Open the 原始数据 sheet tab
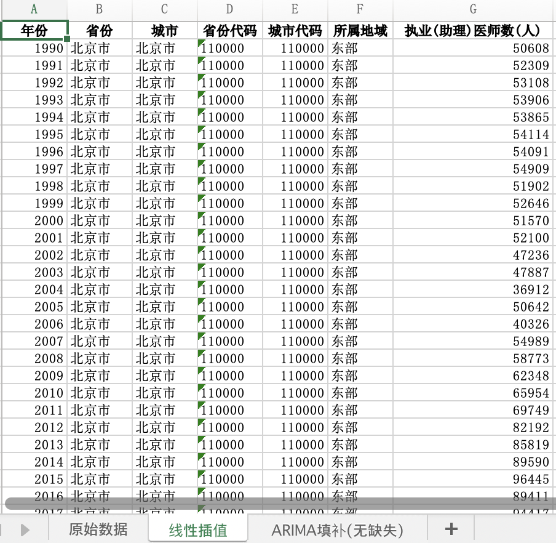This screenshot has height=543, width=556. pos(98,529)
